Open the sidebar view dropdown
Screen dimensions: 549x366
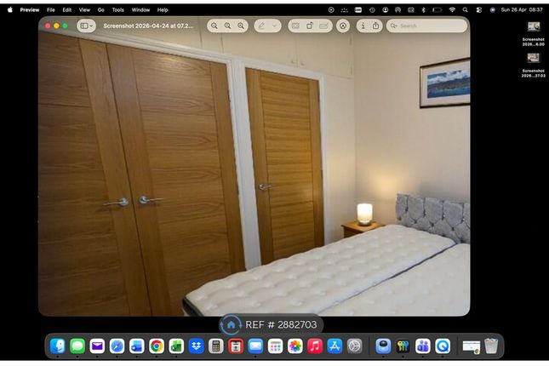tap(87, 26)
